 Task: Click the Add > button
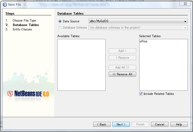point(122,51)
